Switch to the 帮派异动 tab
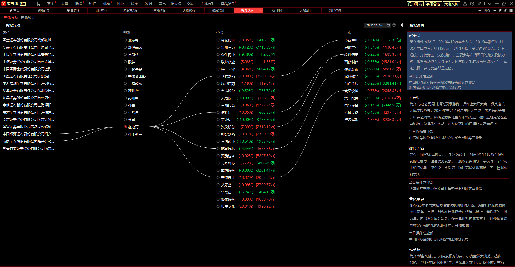The image size is (515, 267). [x=11, y=18]
